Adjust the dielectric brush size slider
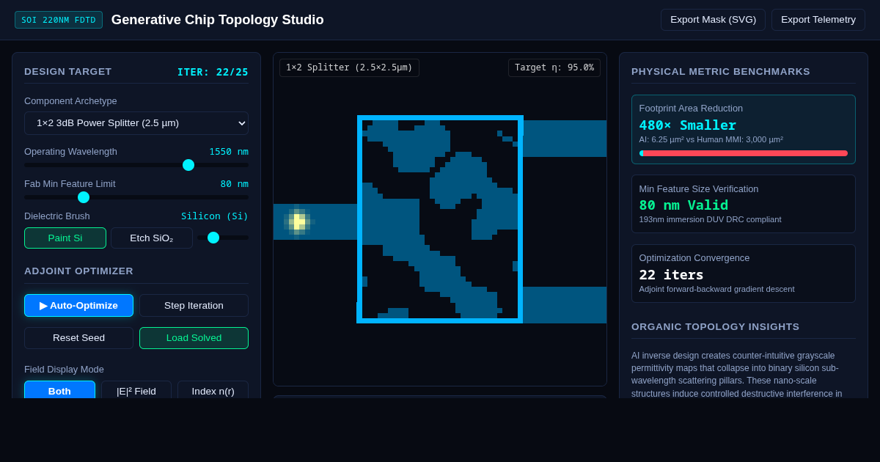 223,238
